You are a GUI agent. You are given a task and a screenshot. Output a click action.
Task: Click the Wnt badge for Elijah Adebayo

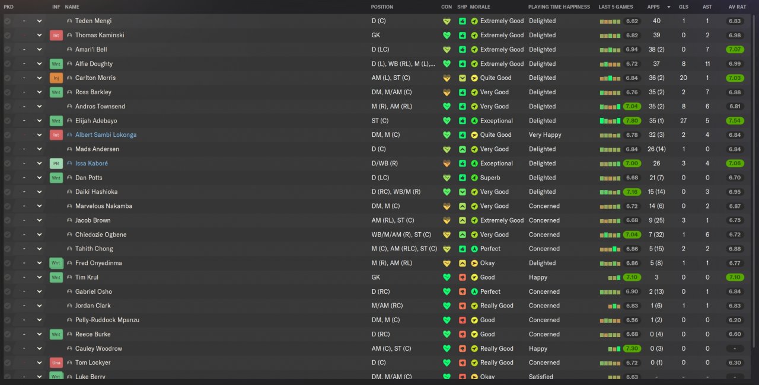click(56, 121)
